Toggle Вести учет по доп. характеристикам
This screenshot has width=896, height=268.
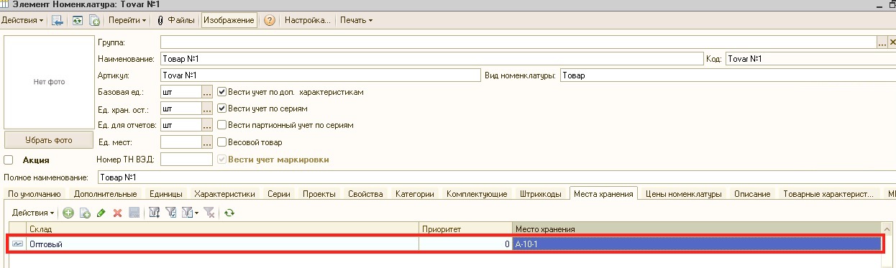222,92
